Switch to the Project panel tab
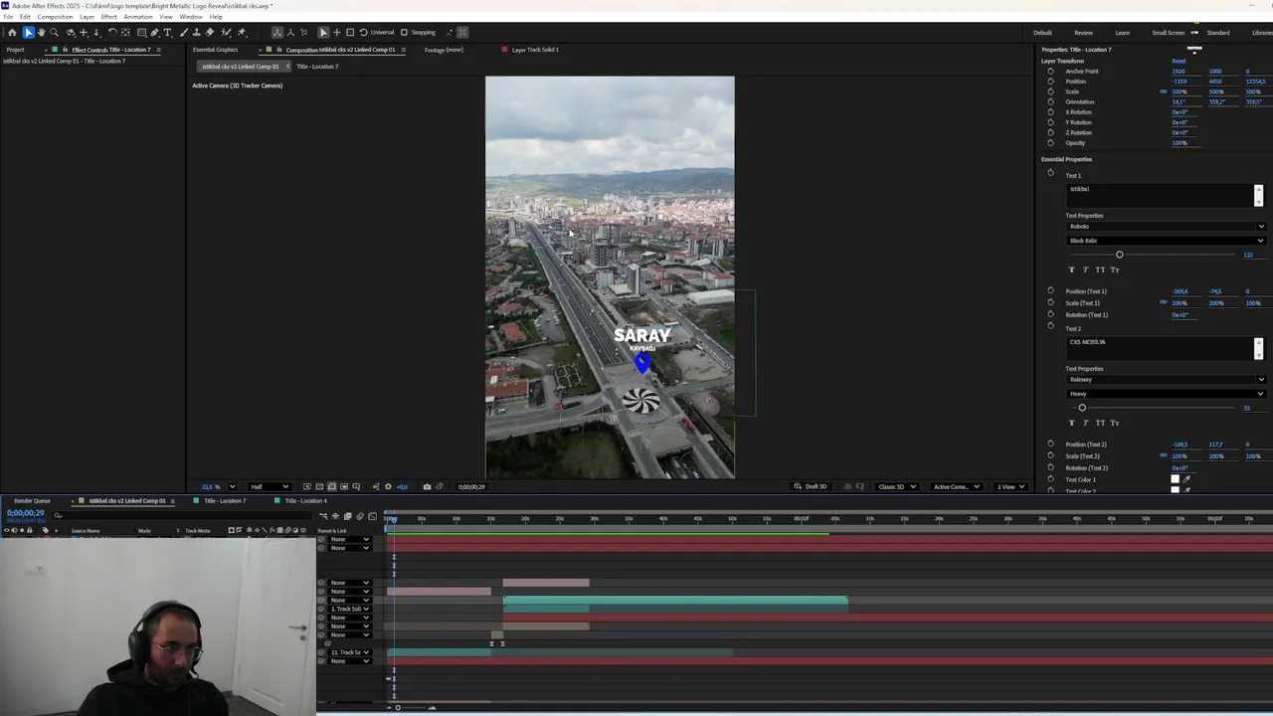1273x716 pixels. click(15, 50)
